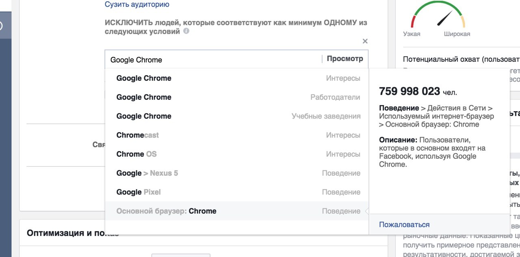Screen dimensions: 520x257
Task: Click the audience size gauge
Action: point(438,14)
